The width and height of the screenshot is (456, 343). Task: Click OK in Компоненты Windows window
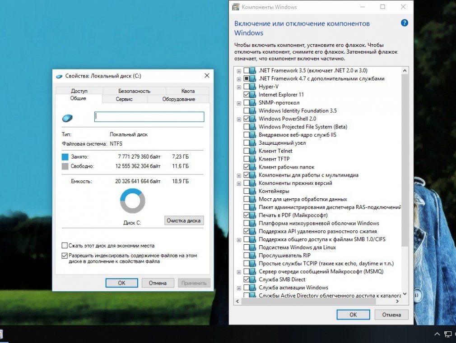click(353, 315)
